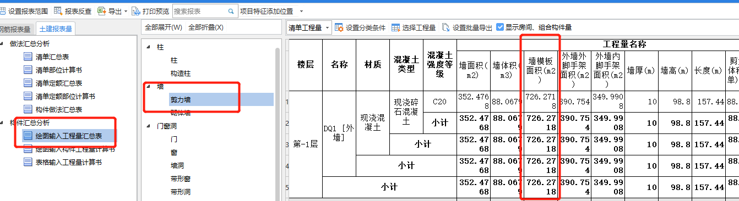Select the 绘图输入构件工程量计算书 report icon

coord(28,149)
